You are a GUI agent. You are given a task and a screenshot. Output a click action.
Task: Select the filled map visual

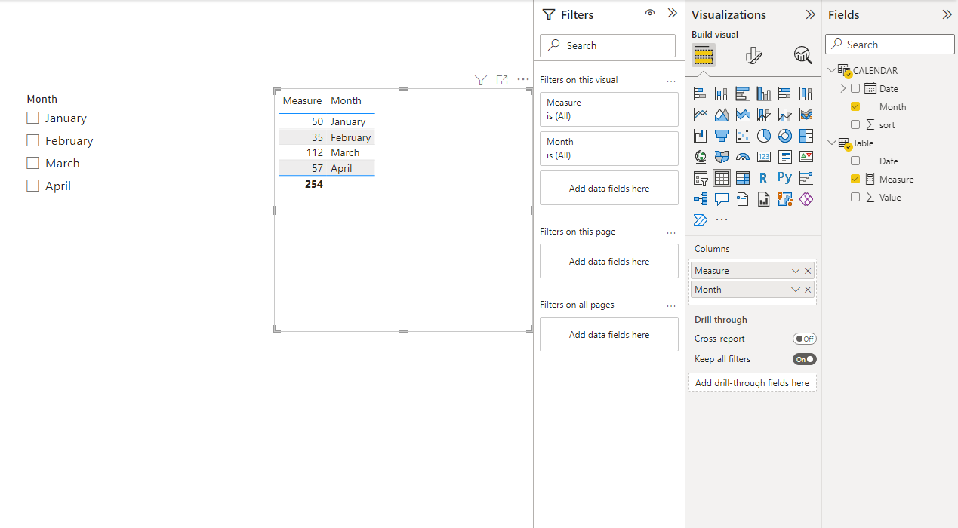pos(721,157)
